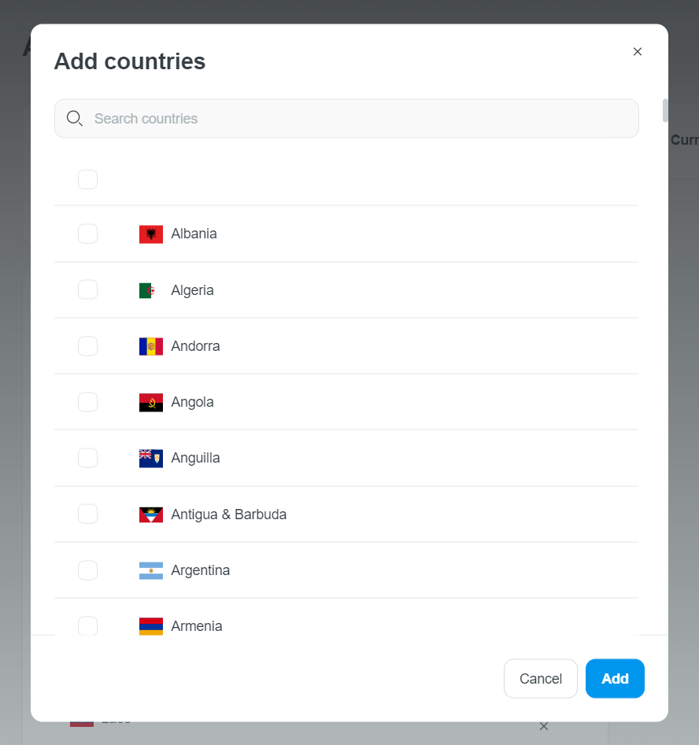
Task: Click the search magnifier icon
Action: point(75,118)
